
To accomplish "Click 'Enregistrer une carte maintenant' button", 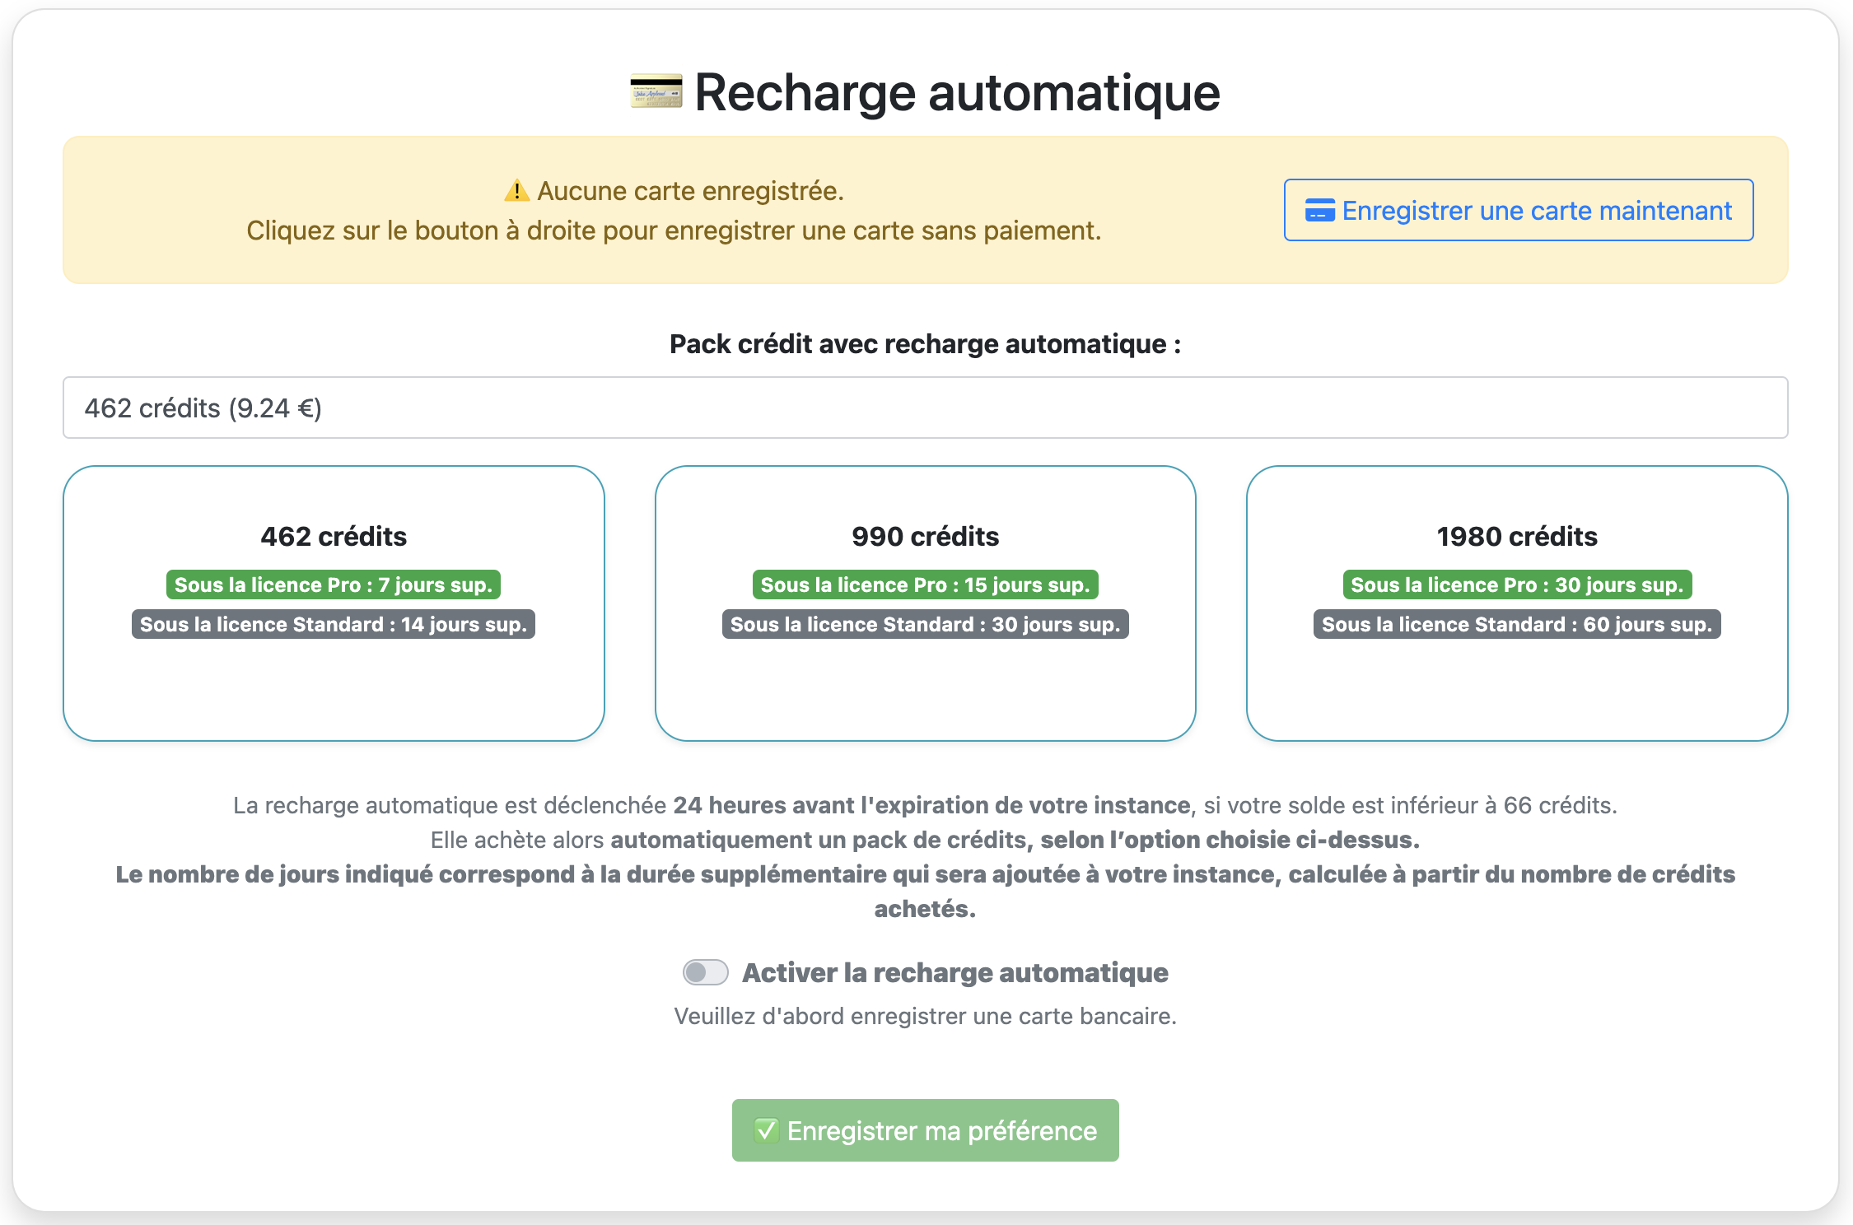I will pyautogui.click(x=1519, y=210).
